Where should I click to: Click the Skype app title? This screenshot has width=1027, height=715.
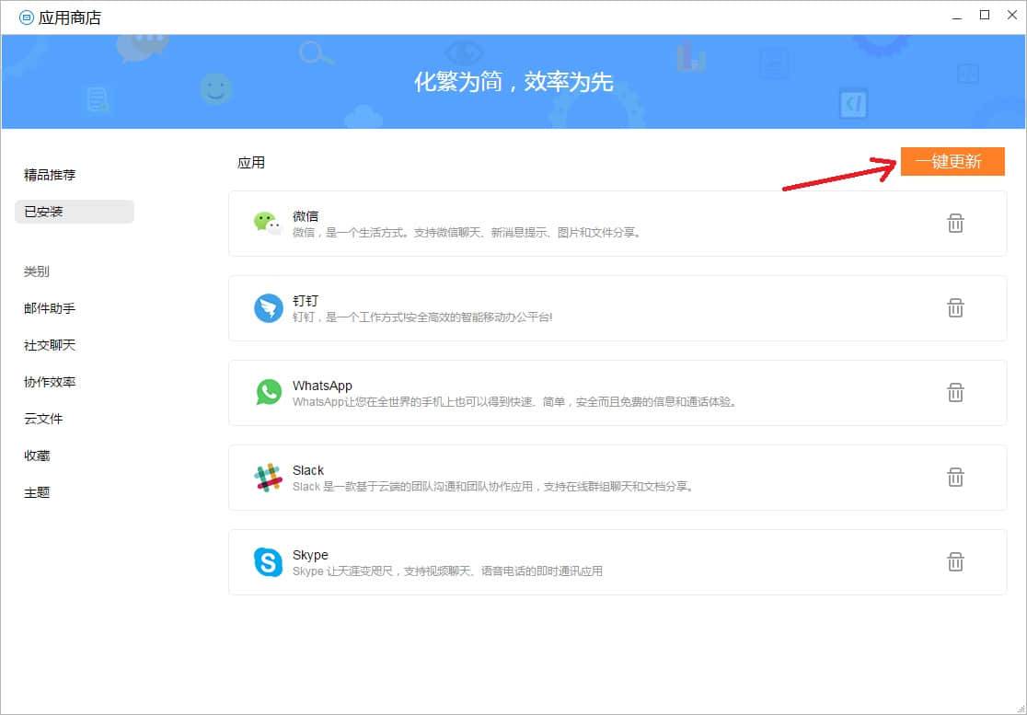pos(310,555)
